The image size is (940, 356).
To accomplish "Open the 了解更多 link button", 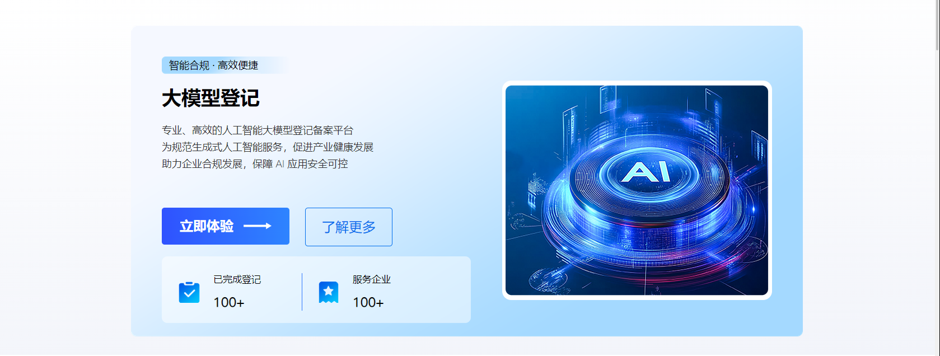I will (x=348, y=227).
